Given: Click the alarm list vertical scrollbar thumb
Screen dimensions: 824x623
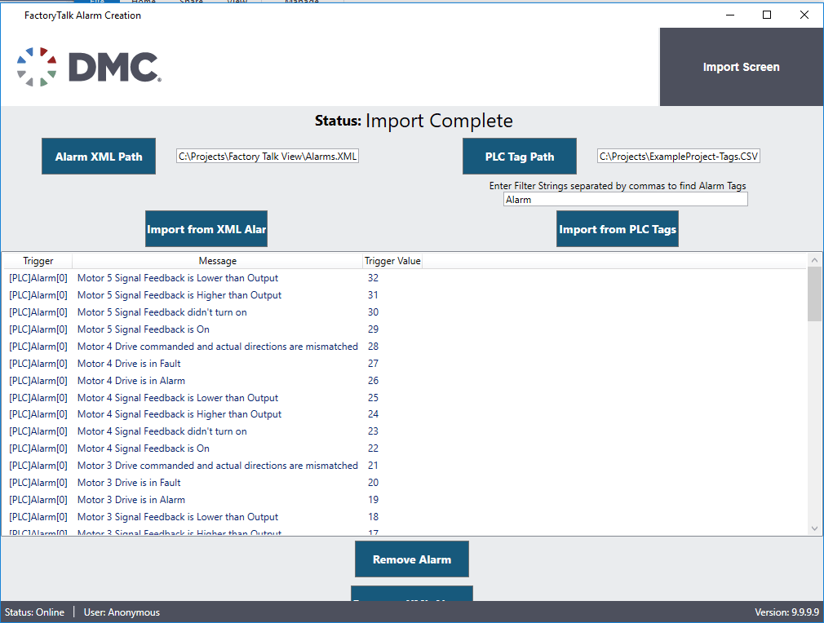Looking at the screenshot, I should coord(814,294).
